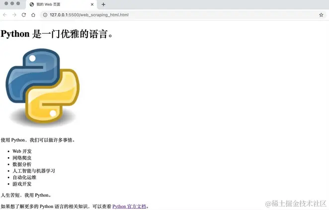Click list item 数据分析
Viewport: 329px width, 210px height.
pyautogui.click(x=22, y=164)
